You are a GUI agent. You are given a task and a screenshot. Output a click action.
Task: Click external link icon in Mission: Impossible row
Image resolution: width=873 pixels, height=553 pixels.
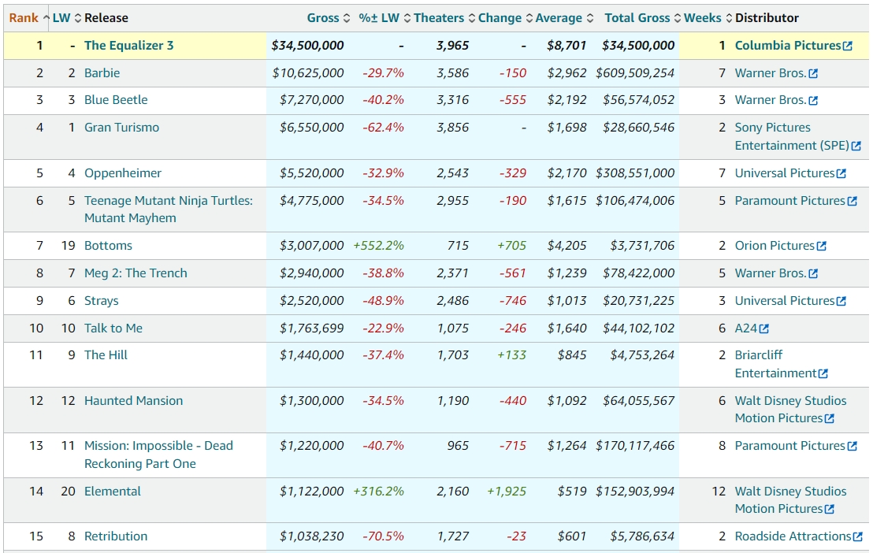[x=852, y=446]
